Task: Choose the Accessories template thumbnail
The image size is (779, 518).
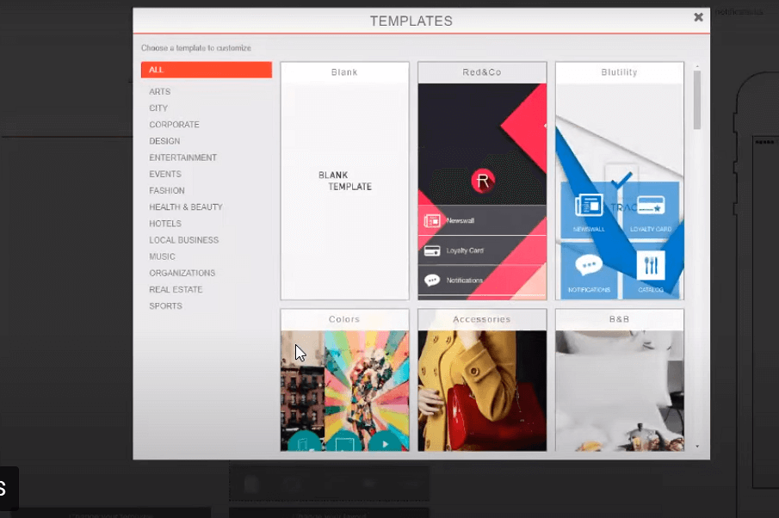Action: (482, 387)
